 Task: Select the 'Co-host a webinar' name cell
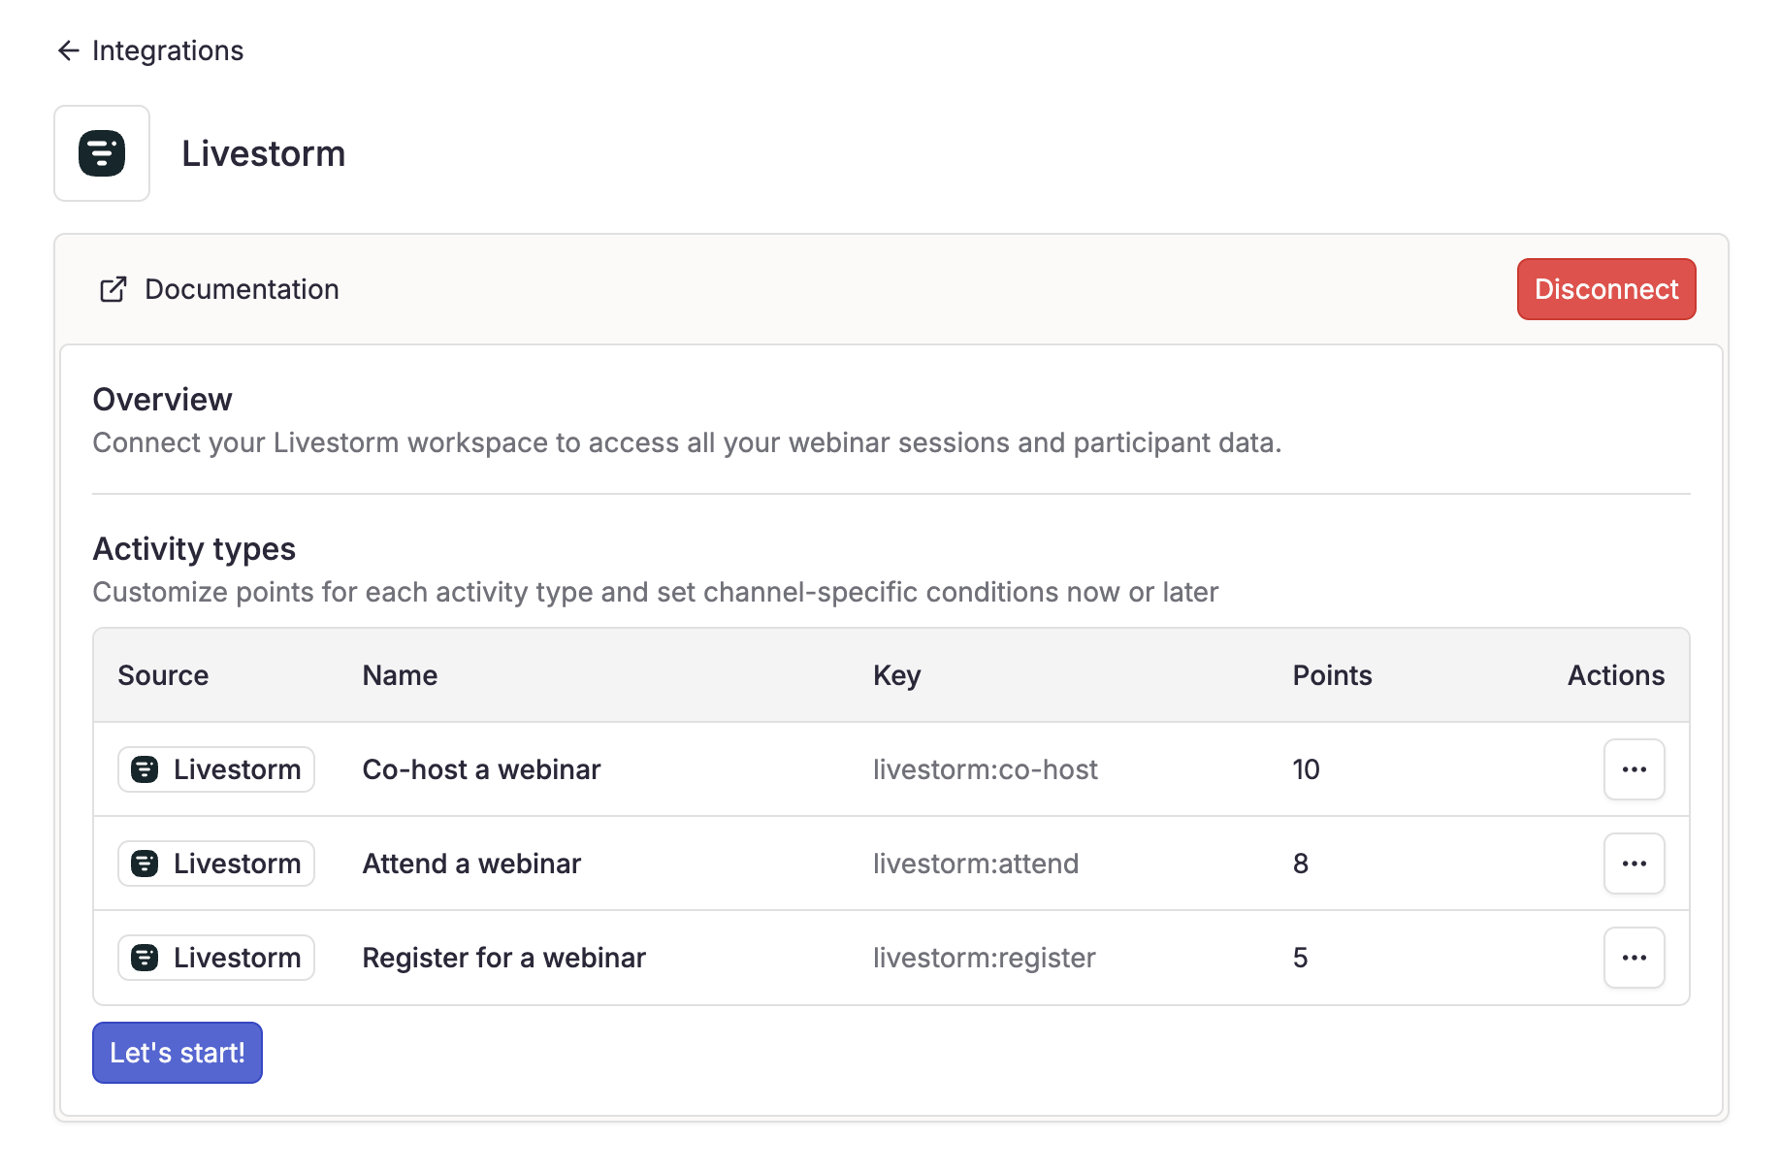[x=481, y=769]
